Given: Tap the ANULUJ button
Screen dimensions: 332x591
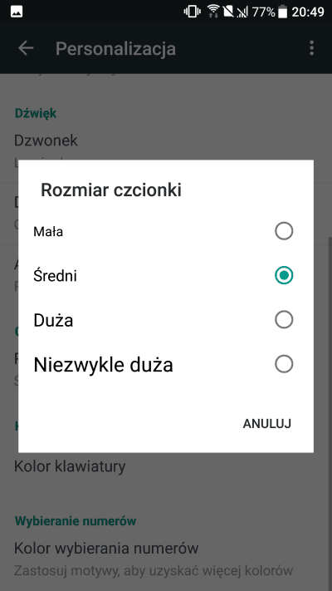Looking at the screenshot, I should coord(267,424).
